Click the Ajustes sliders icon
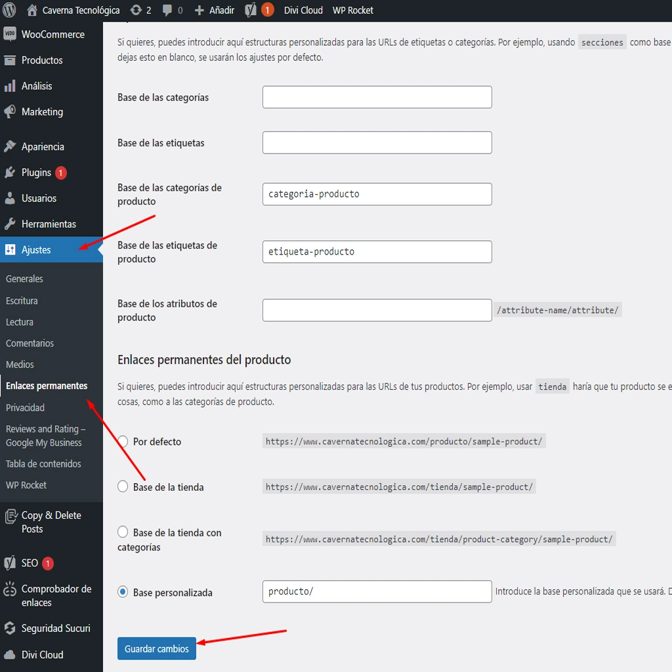The height and width of the screenshot is (672, 672). pyautogui.click(x=10, y=249)
